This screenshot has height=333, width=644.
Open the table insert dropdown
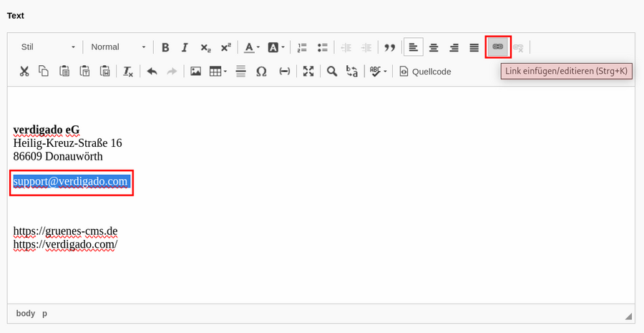[218, 71]
